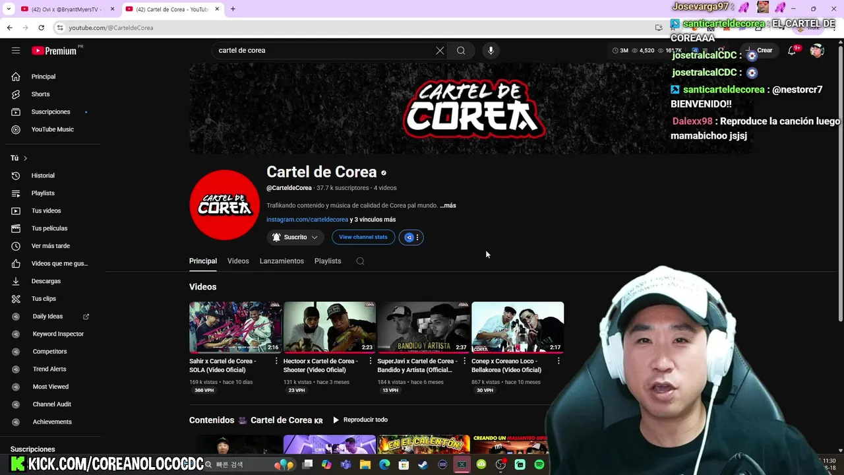The image size is (844, 475).
Task: Open options menu for SuperJavi video
Action: (x=464, y=362)
